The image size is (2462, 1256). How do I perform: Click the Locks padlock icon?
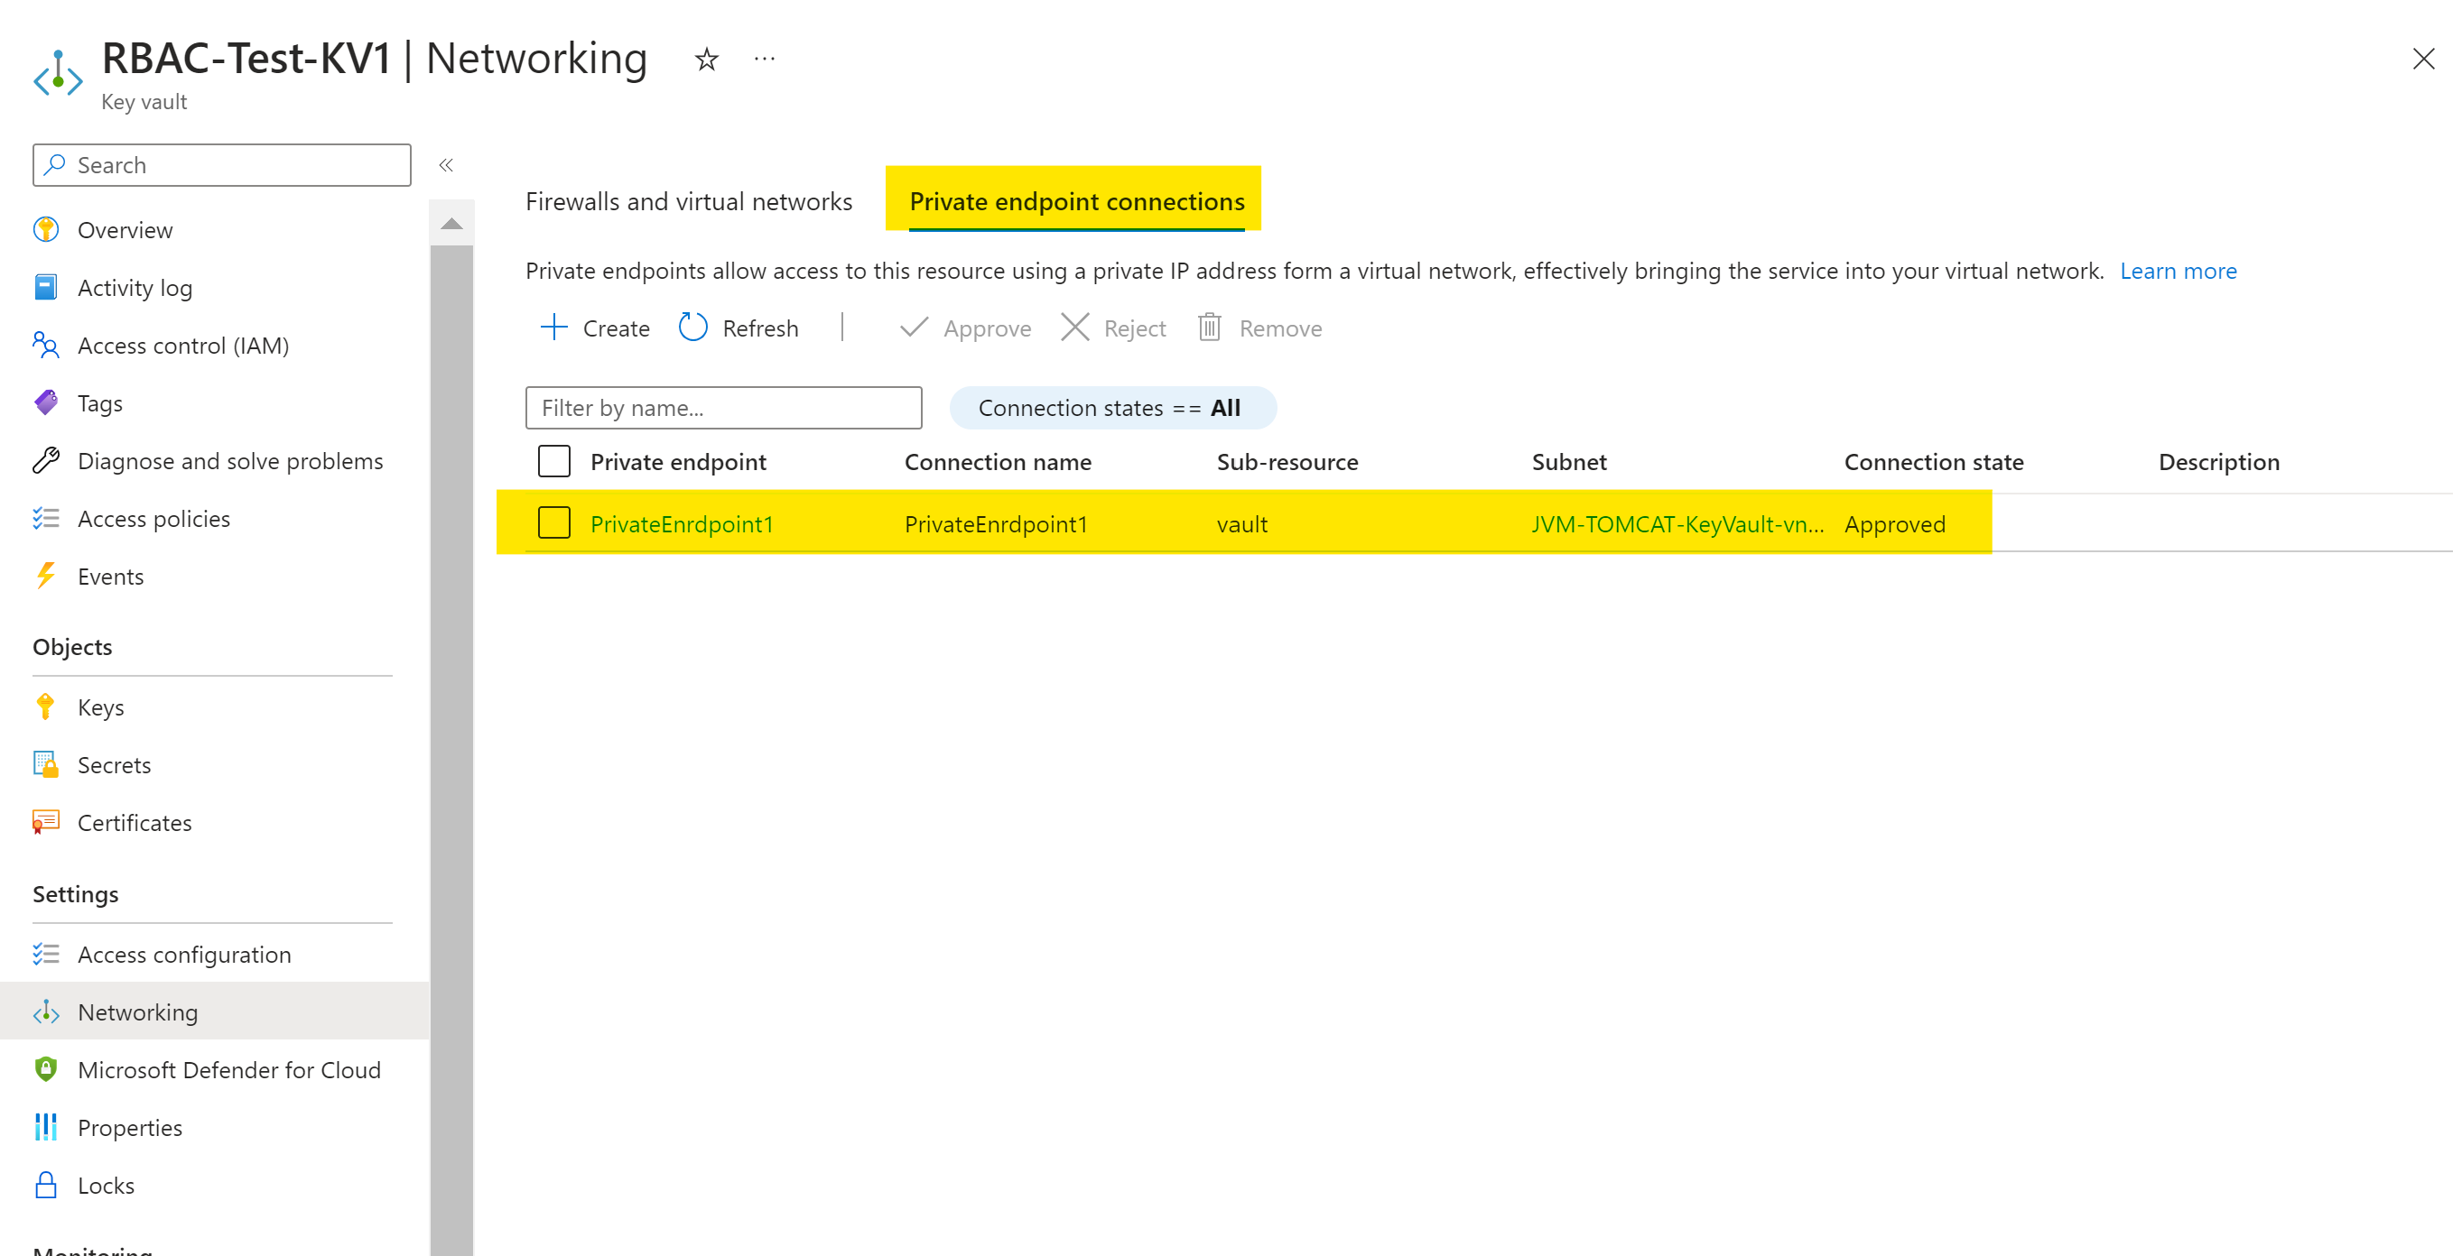[46, 1186]
